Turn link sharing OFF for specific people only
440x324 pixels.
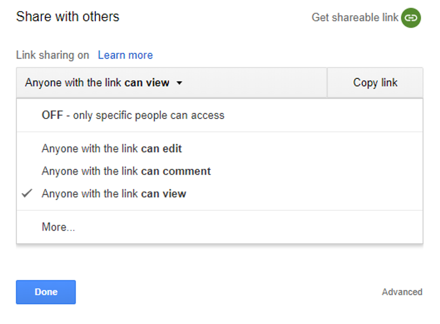[133, 115]
